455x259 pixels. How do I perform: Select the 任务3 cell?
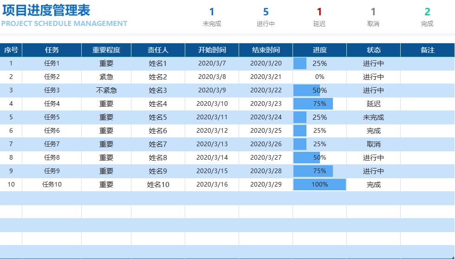[x=52, y=90]
